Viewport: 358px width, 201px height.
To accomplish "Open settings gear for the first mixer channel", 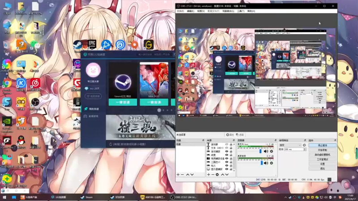I will coord(272,151).
